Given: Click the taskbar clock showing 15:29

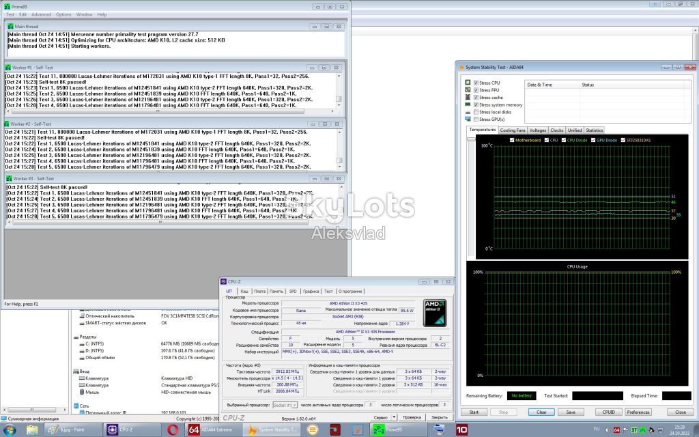Looking at the screenshot, I should (679, 430).
